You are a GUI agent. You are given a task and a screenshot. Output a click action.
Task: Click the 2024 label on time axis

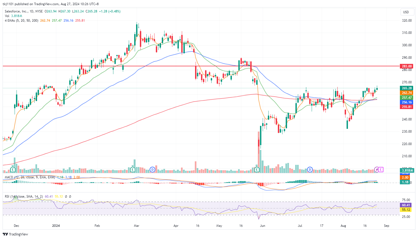point(56,226)
